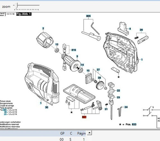This screenshot has width=160, height=141.
Task: Click position label 3 above the armature
Action: click(77, 56)
